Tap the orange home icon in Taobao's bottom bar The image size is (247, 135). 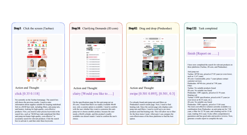(28, 80)
